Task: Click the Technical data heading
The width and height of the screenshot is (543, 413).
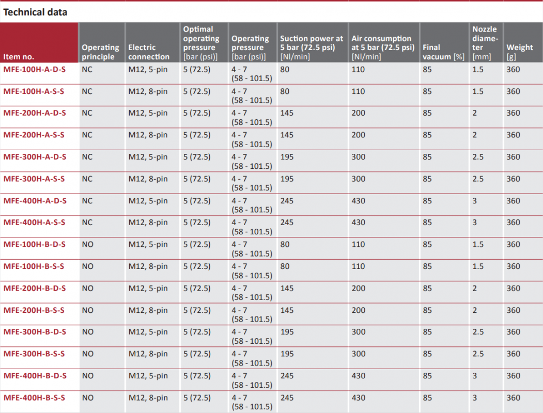Action: click(35, 12)
